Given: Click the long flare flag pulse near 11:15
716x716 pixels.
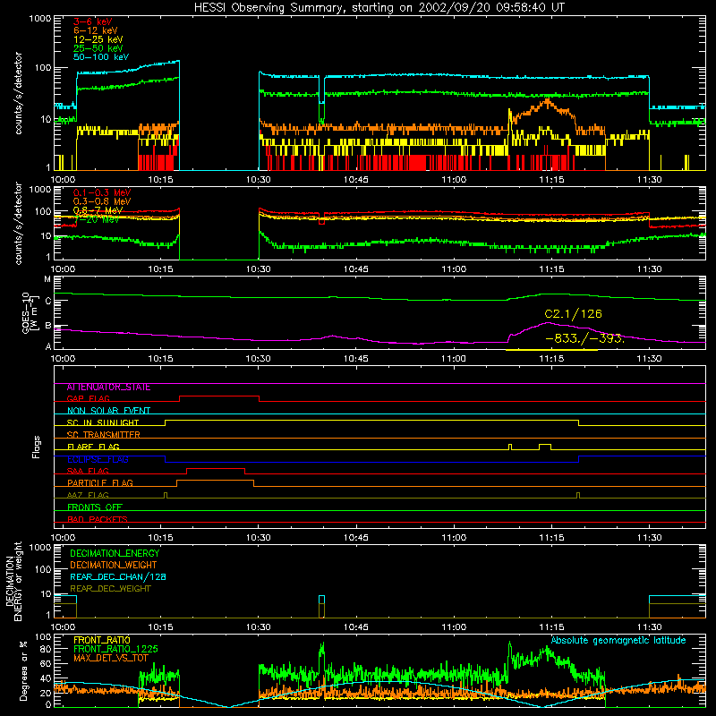Looking at the screenshot, I should [x=545, y=444].
